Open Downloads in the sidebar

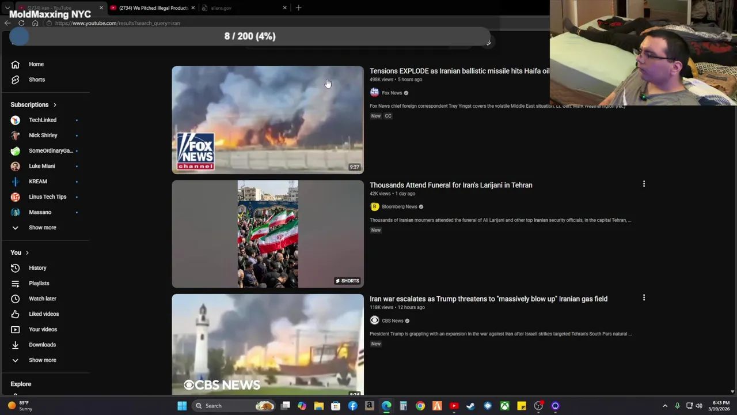(42, 345)
